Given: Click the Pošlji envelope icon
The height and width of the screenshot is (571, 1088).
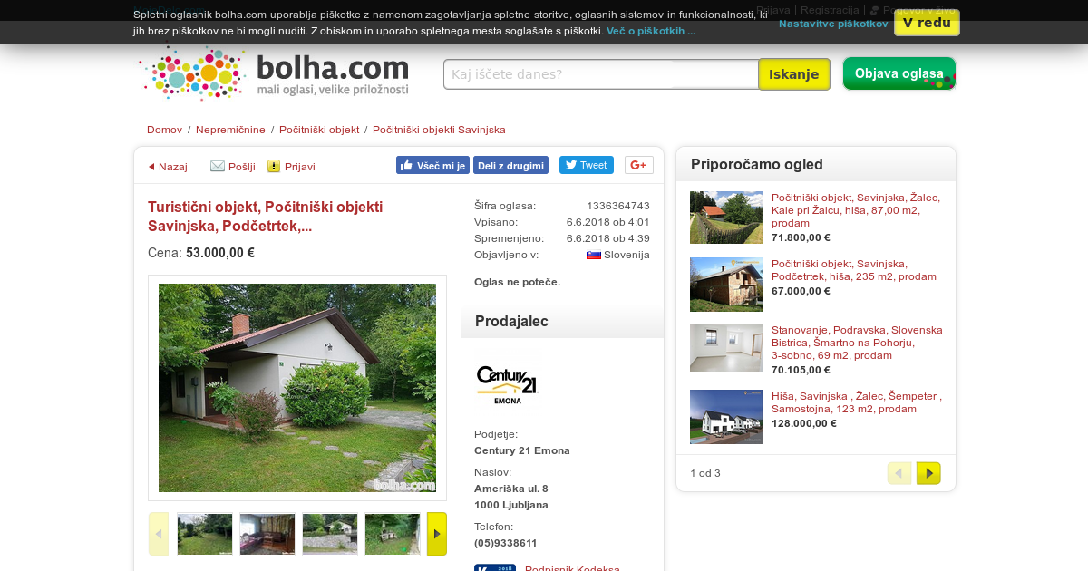Looking at the screenshot, I should pyautogui.click(x=218, y=166).
